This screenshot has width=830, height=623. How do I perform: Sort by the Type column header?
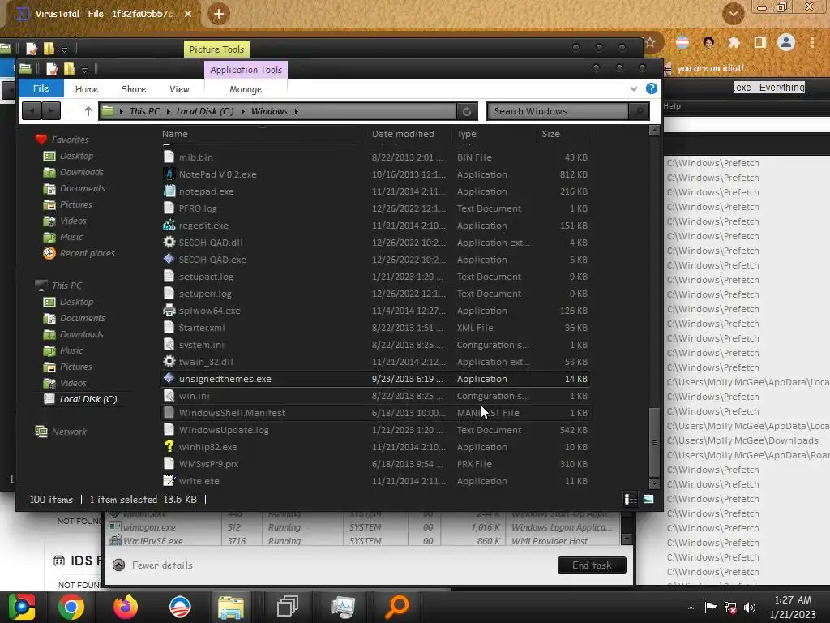tap(466, 134)
